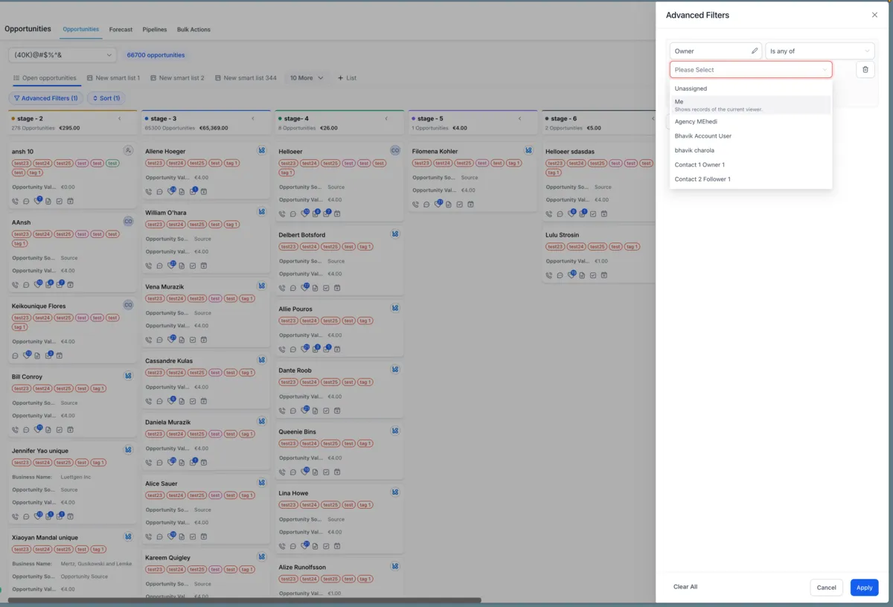893x607 pixels.
Task: Switch to the Pipelines tab
Action: coord(155,30)
